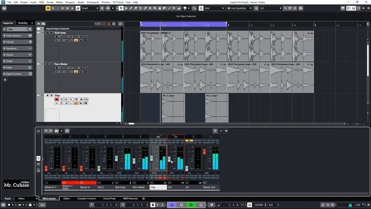
Task: Open the Studio menu
Action: (81, 2)
